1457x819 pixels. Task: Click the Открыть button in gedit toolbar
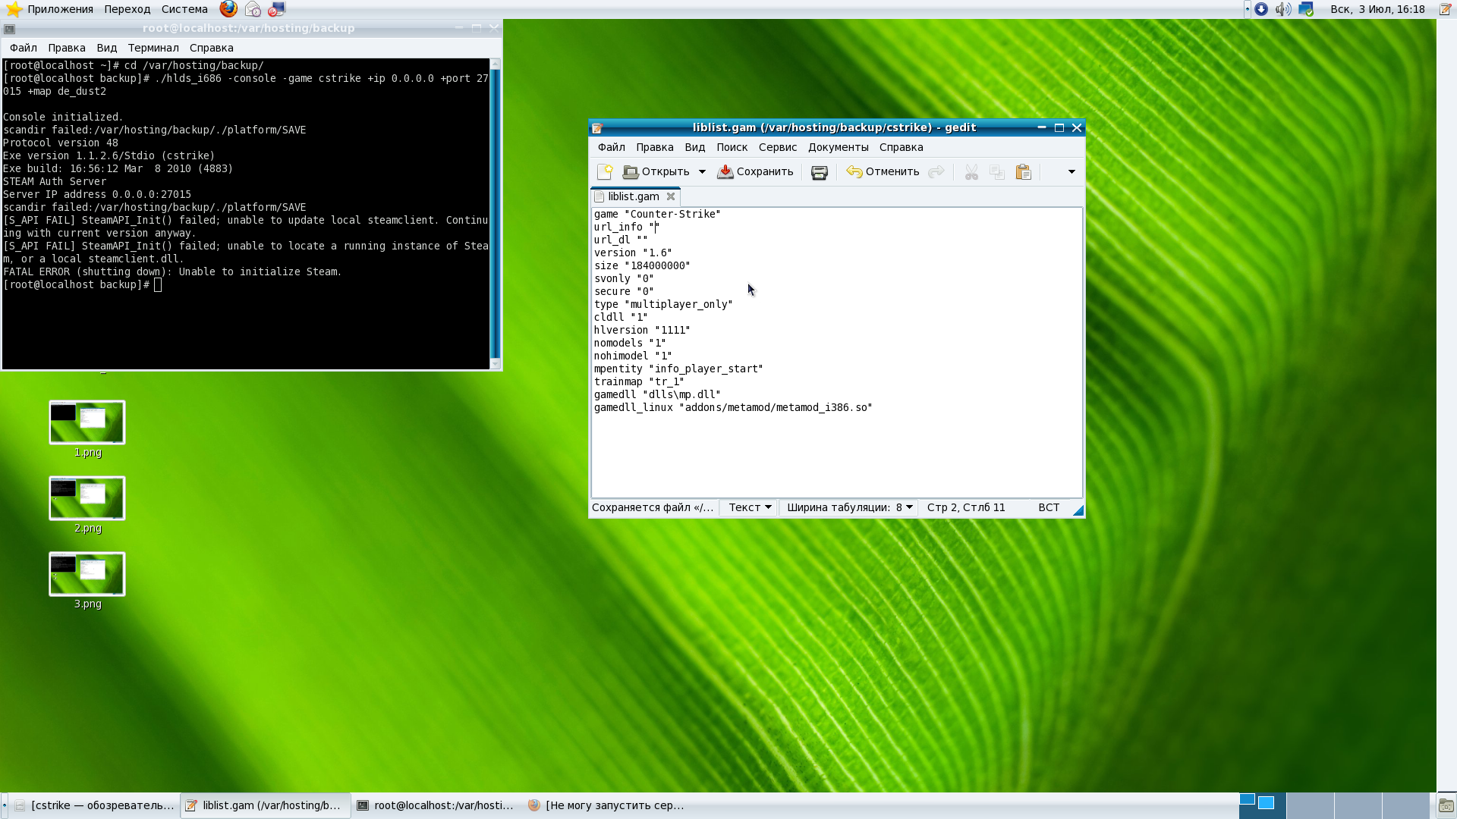(x=656, y=172)
